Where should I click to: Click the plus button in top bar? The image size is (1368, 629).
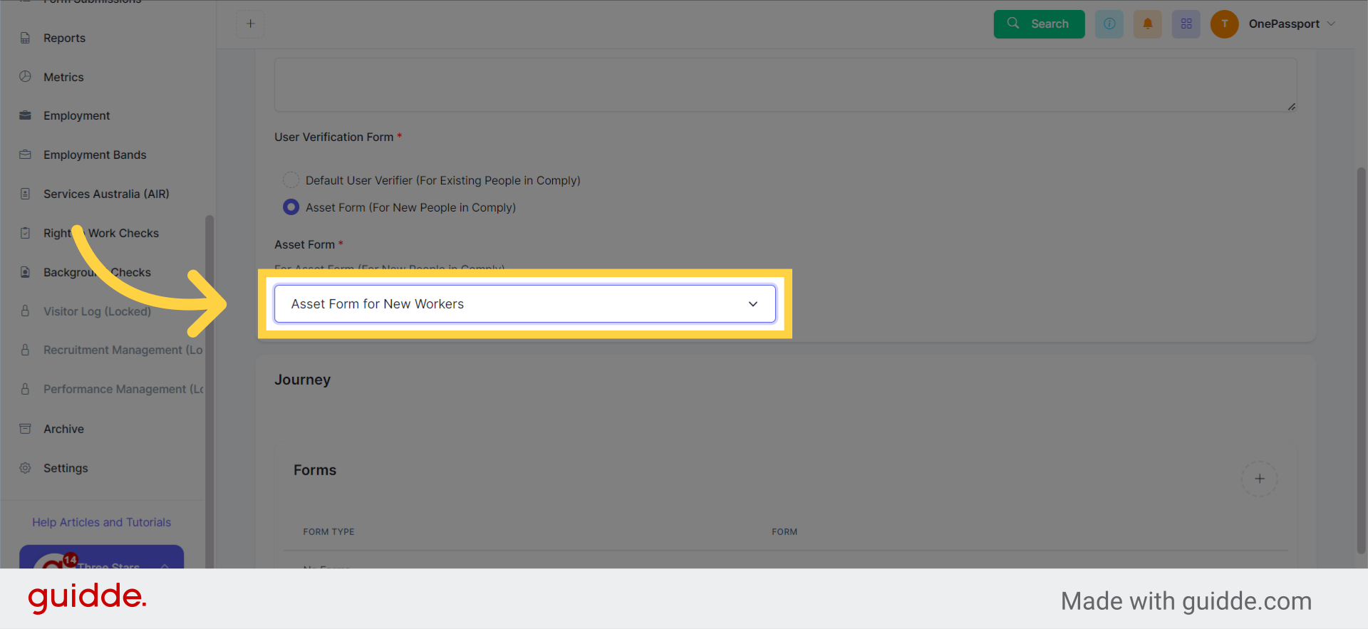pyautogui.click(x=250, y=24)
